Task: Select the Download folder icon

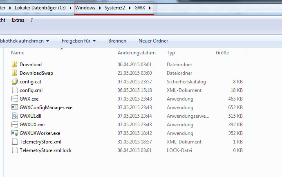Action: click(x=15, y=64)
